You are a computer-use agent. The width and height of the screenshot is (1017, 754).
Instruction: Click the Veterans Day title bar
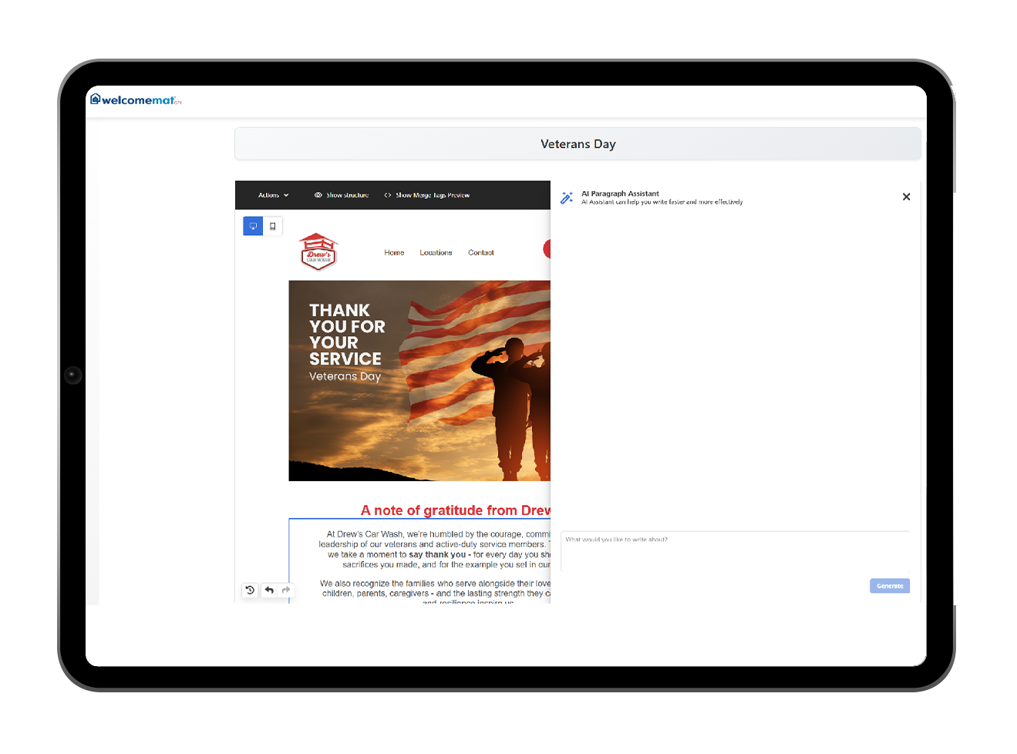click(578, 144)
